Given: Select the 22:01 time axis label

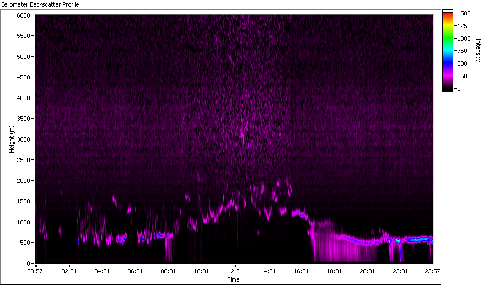Looking at the screenshot, I should pos(400,271).
